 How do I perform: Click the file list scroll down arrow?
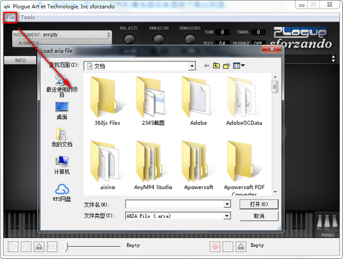click(275, 192)
